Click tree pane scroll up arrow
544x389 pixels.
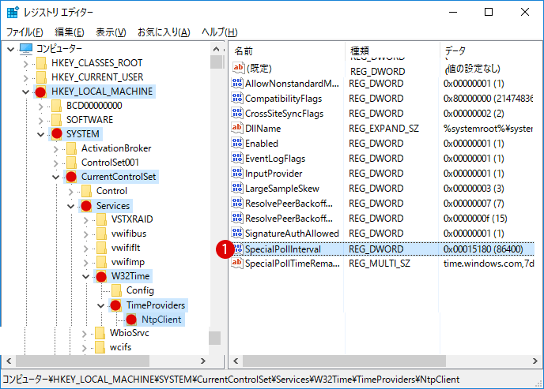pos(217,49)
